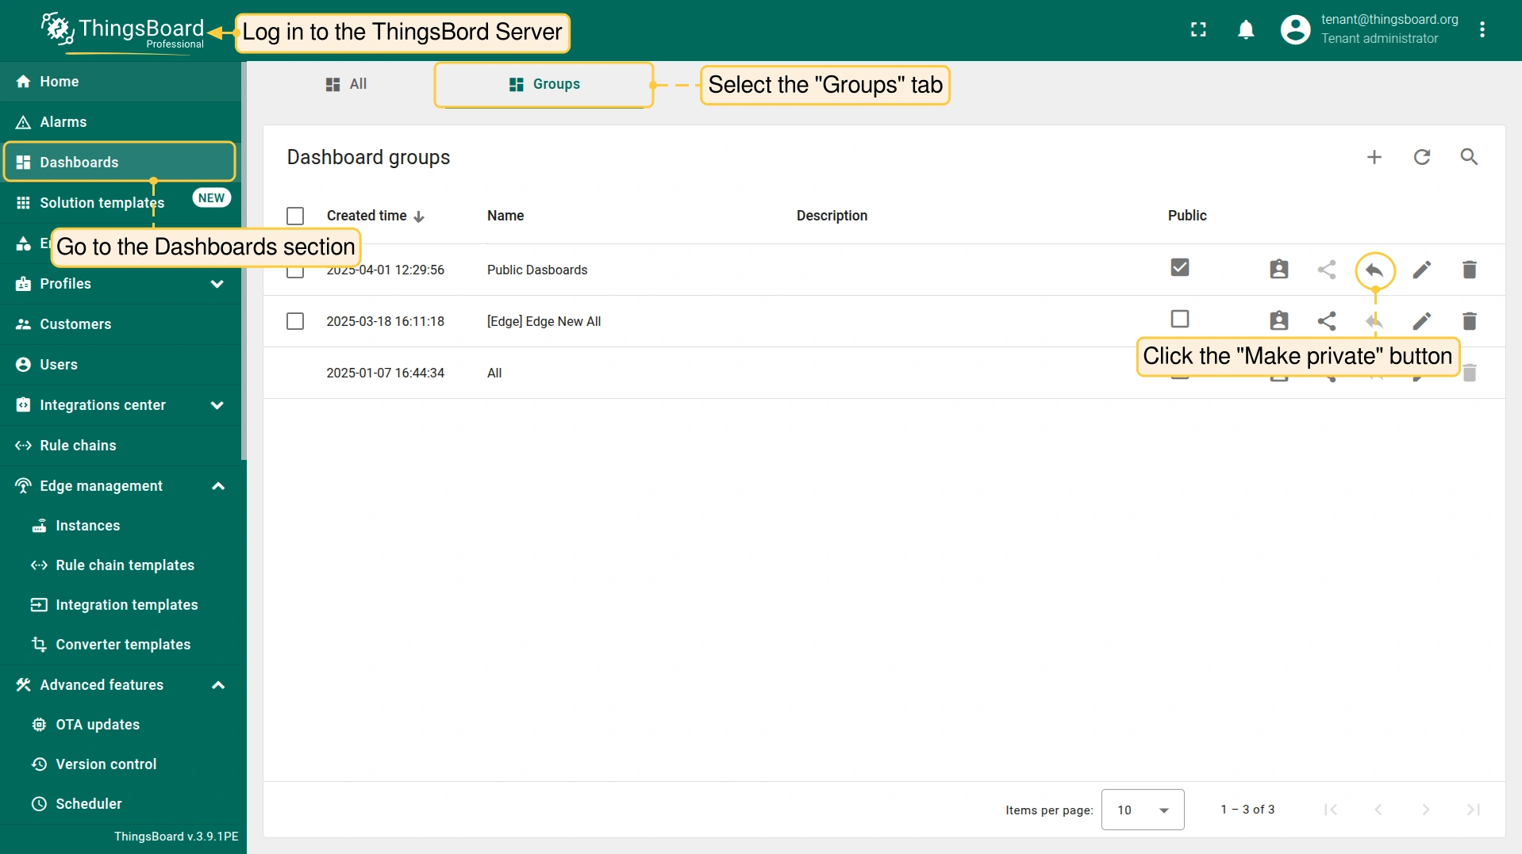Image resolution: width=1522 pixels, height=854 pixels.
Task: Click the add dashboard group plus icon
Action: 1374,157
